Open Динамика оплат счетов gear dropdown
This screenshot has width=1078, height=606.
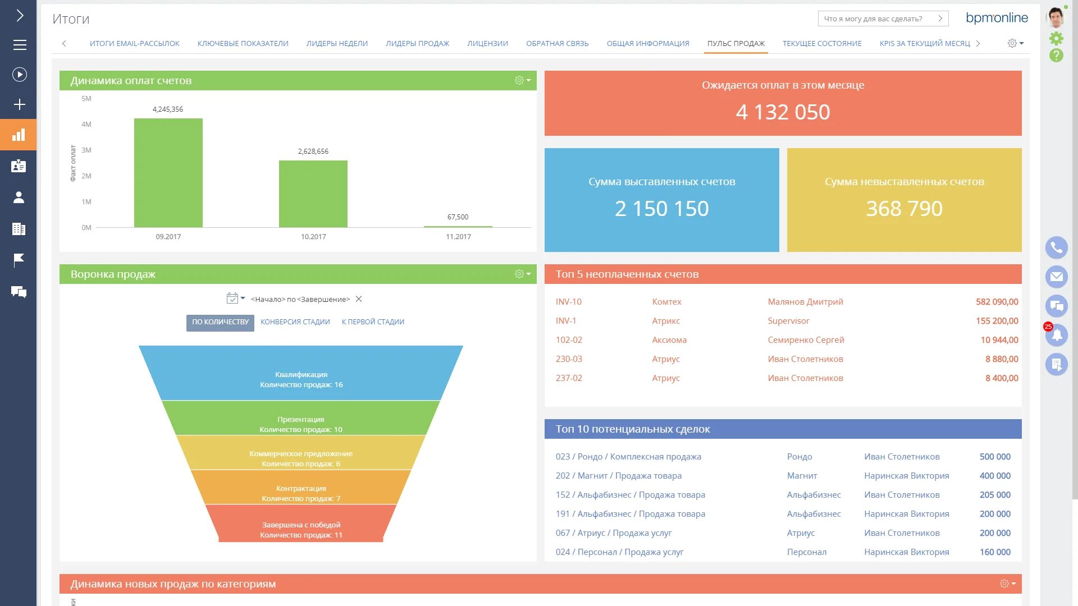click(522, 81)
